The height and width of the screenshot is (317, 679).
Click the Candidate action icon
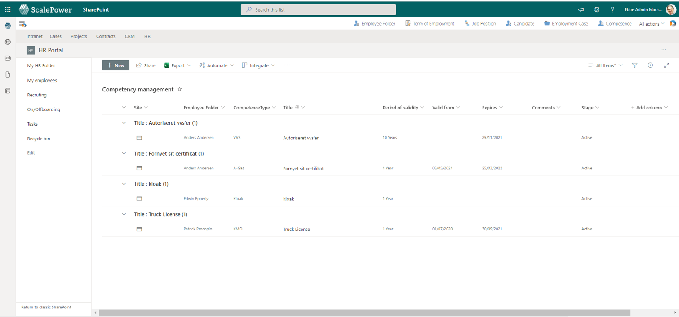tap(508, 23)
